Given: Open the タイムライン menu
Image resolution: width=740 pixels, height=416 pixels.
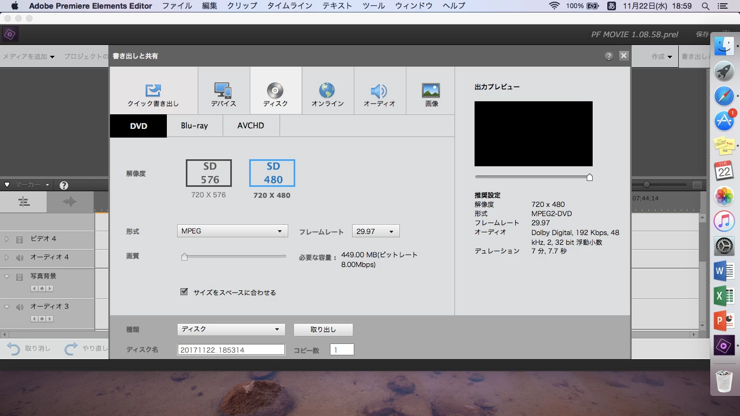Looking at the screenshot, I should click(x=290, y=6).
